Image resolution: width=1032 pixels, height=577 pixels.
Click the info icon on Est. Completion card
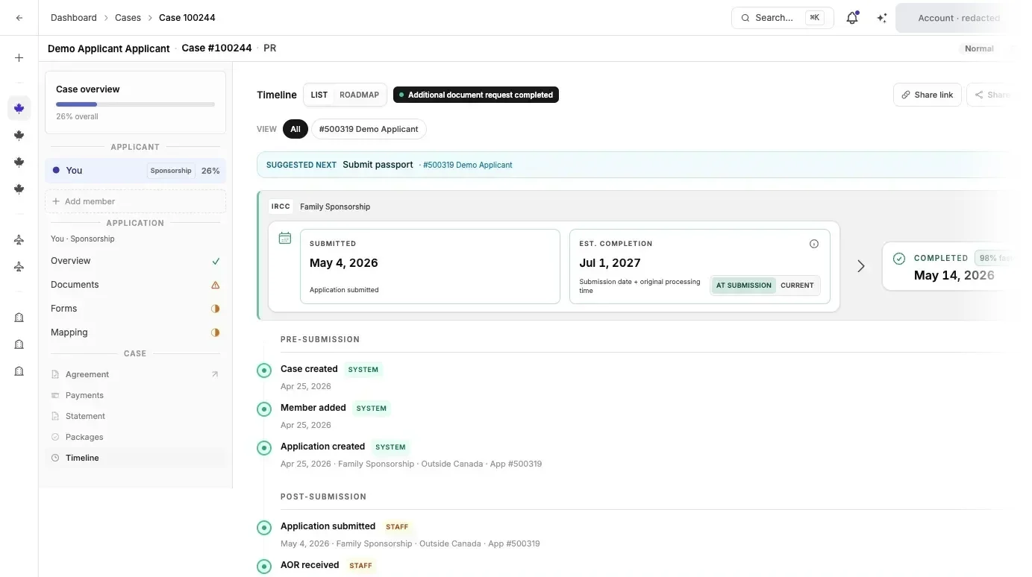pyautogui.click(x=814, y=244)
